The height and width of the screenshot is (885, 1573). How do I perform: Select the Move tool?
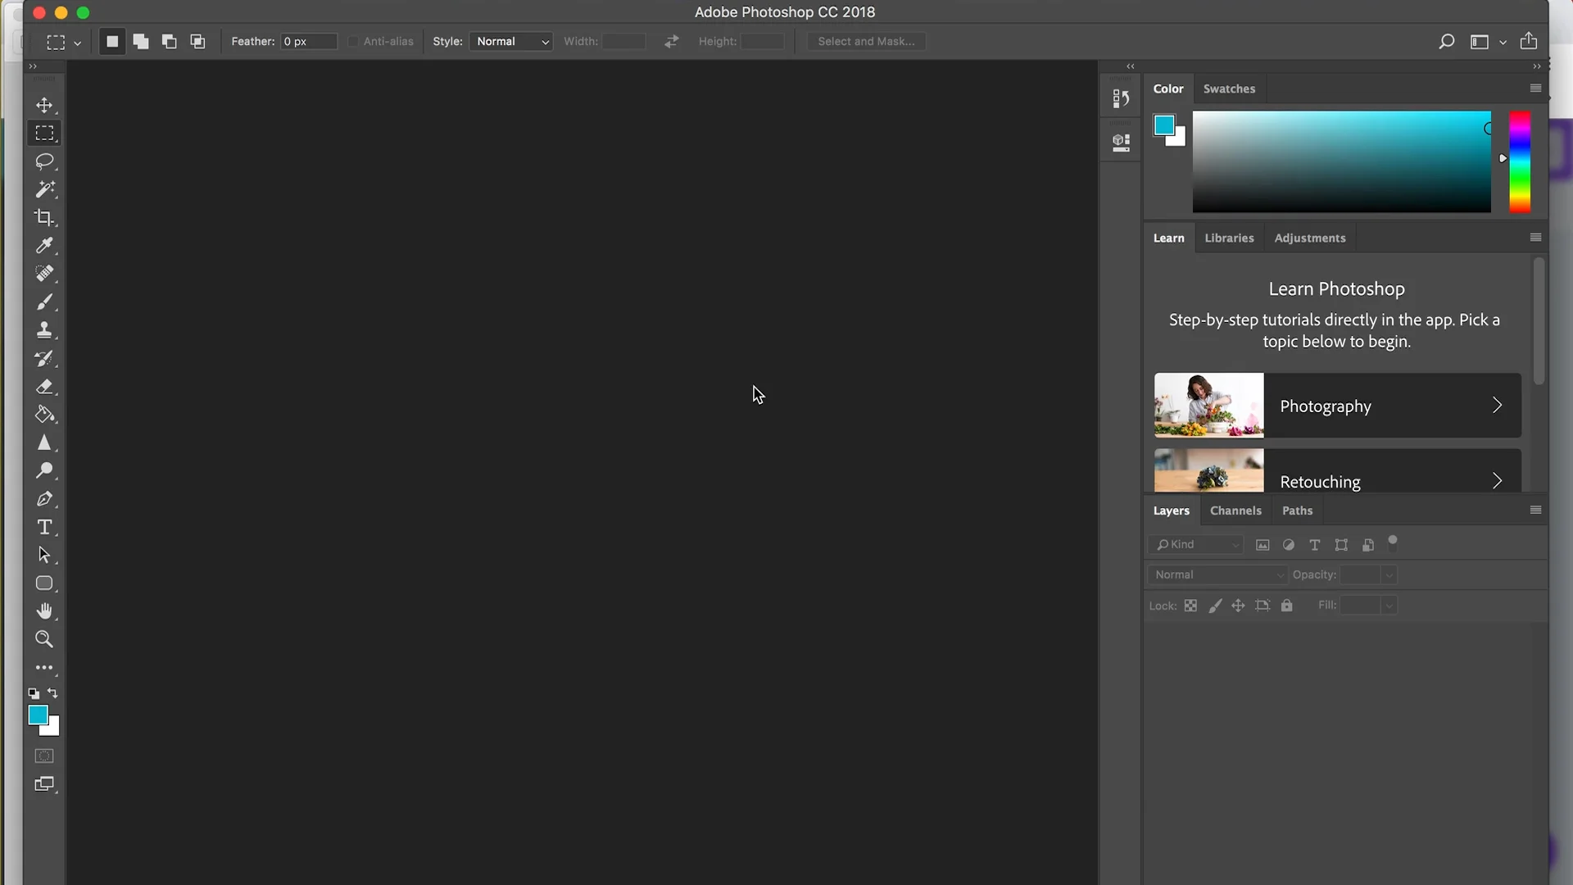coord(43,105)
